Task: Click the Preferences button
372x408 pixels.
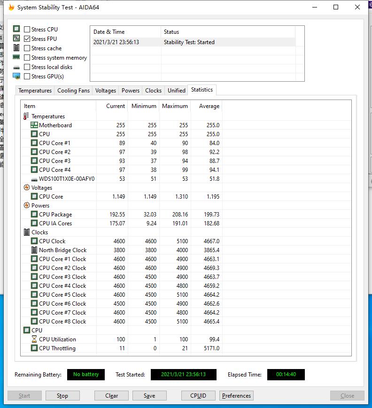Action: click(236, 395)
